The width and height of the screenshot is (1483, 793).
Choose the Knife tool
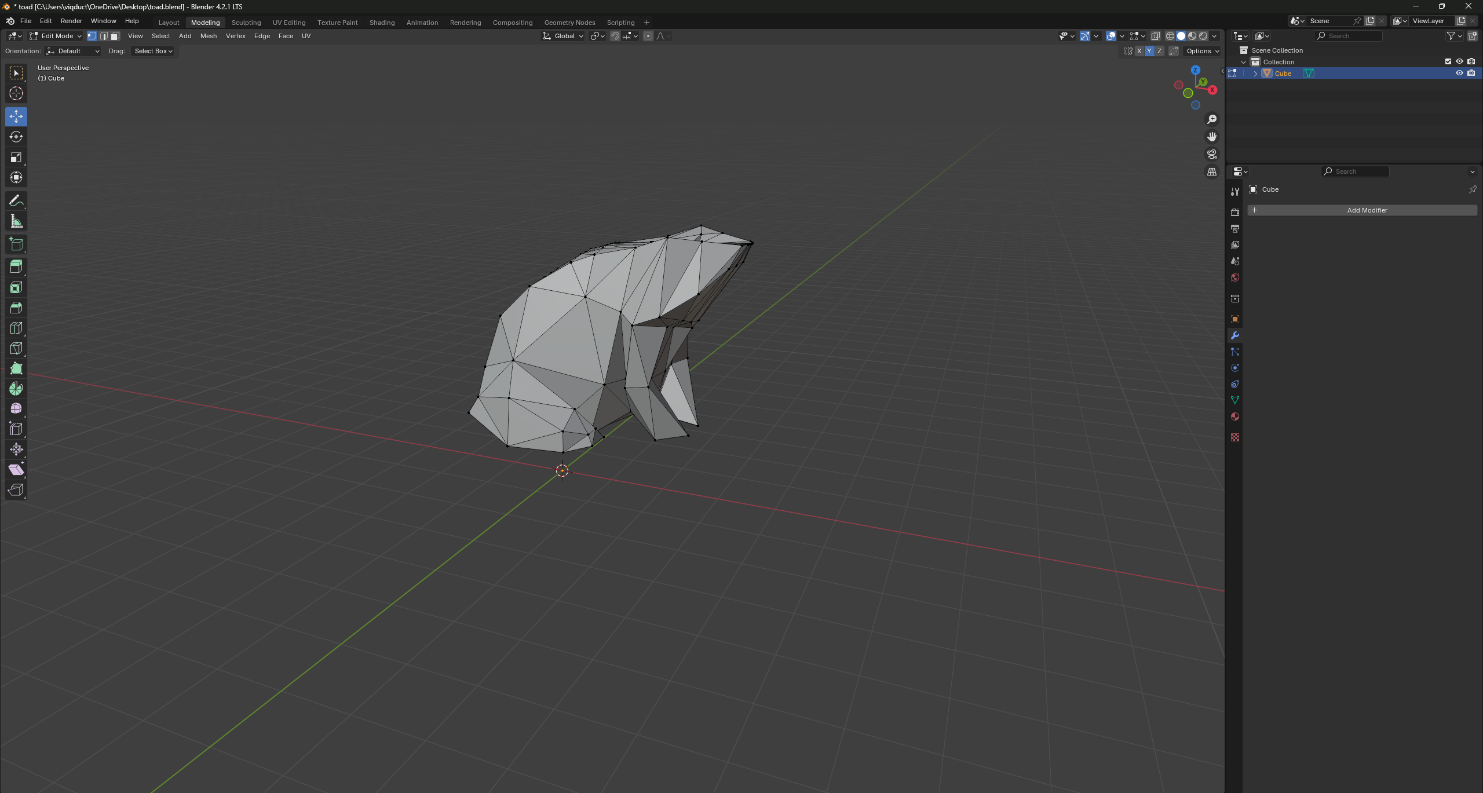16,348
